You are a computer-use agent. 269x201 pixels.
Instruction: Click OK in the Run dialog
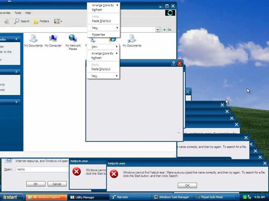(36, 184)
